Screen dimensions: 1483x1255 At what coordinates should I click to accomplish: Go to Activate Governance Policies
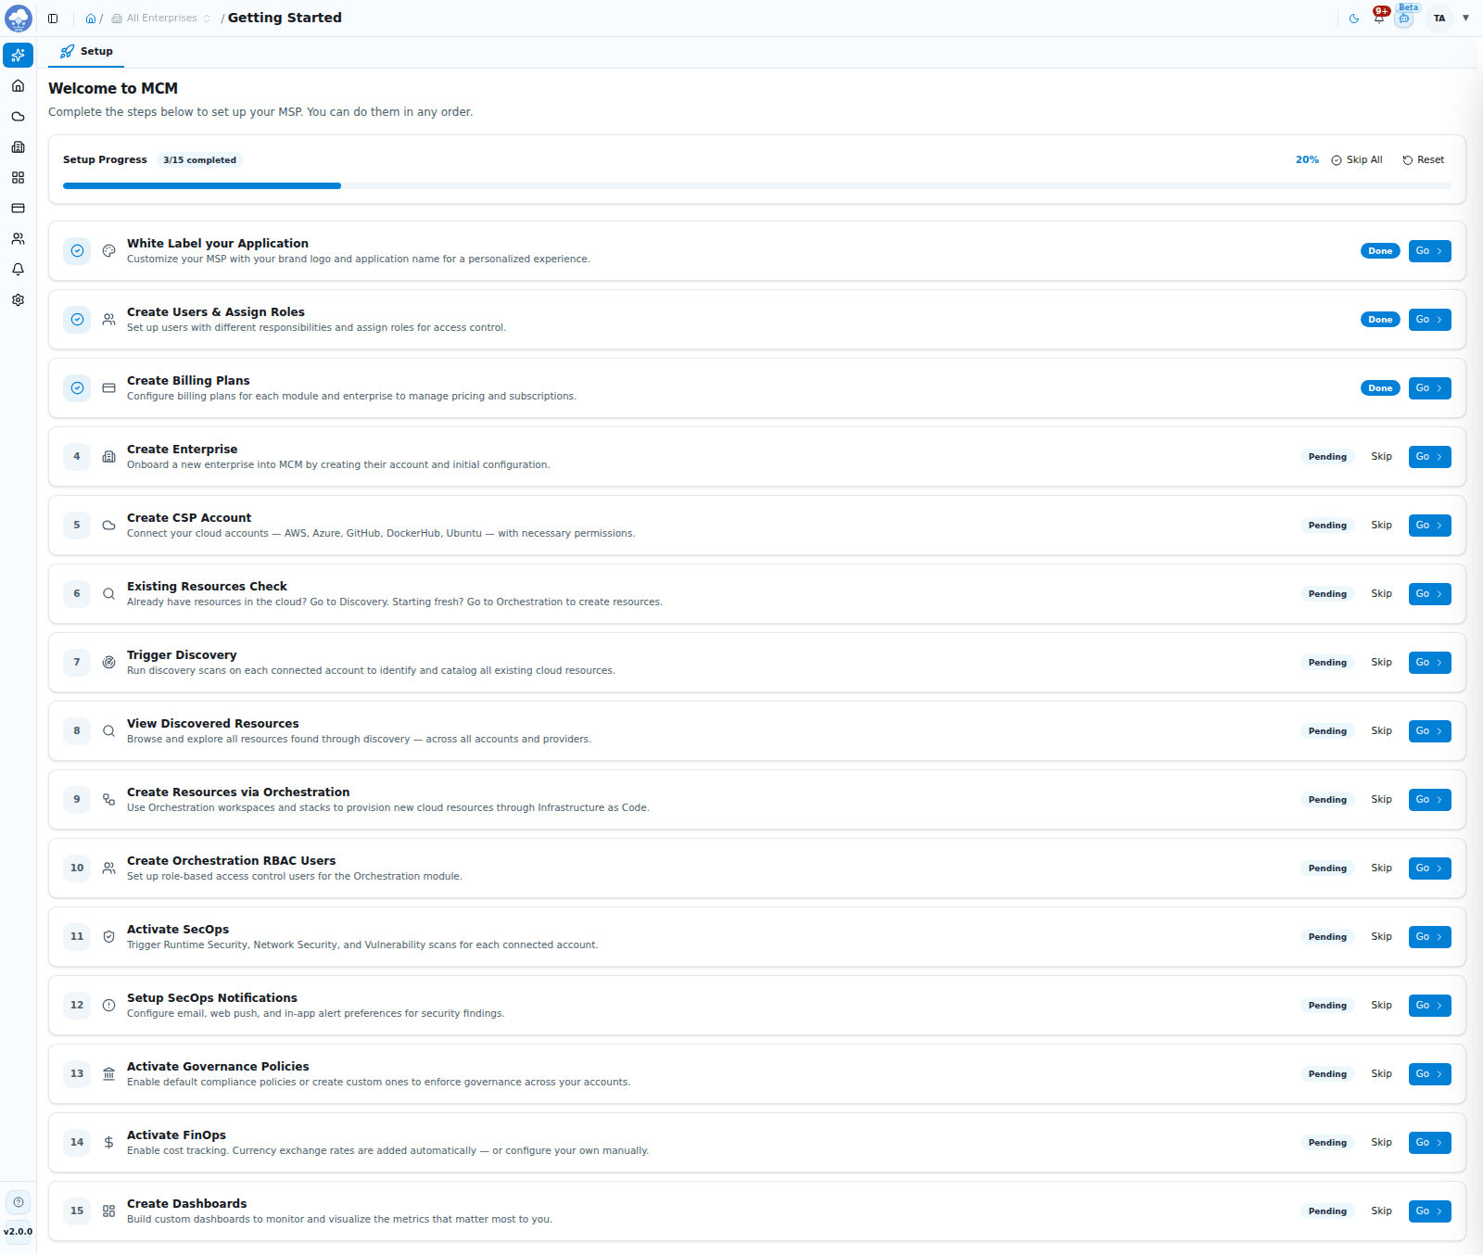pyautogui.click(x=1429, y=1074)
